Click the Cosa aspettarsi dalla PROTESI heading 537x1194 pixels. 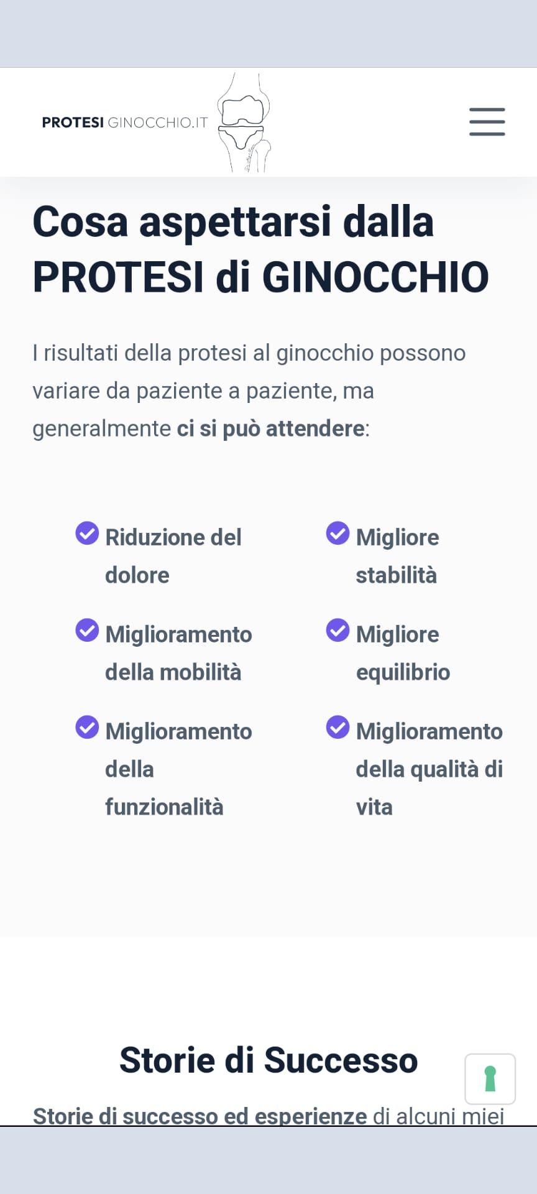click(260, 249)
